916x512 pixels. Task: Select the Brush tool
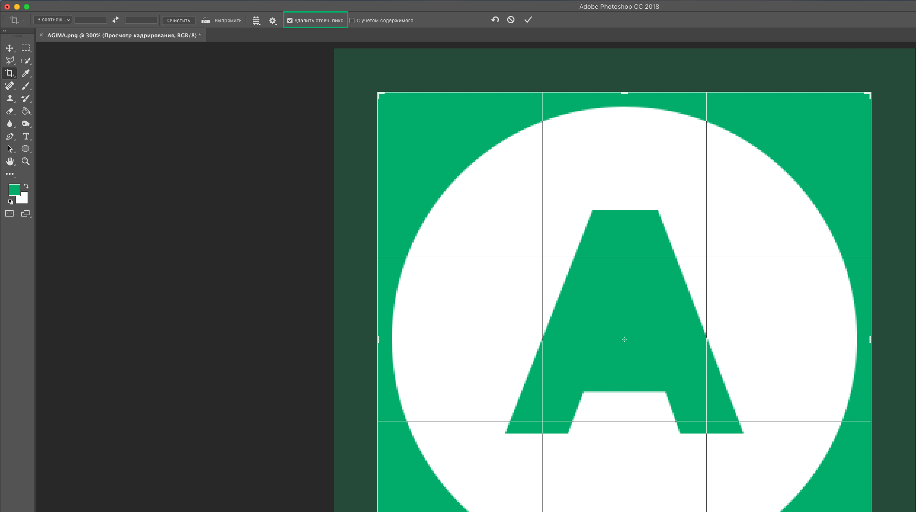tap(26, 86)
